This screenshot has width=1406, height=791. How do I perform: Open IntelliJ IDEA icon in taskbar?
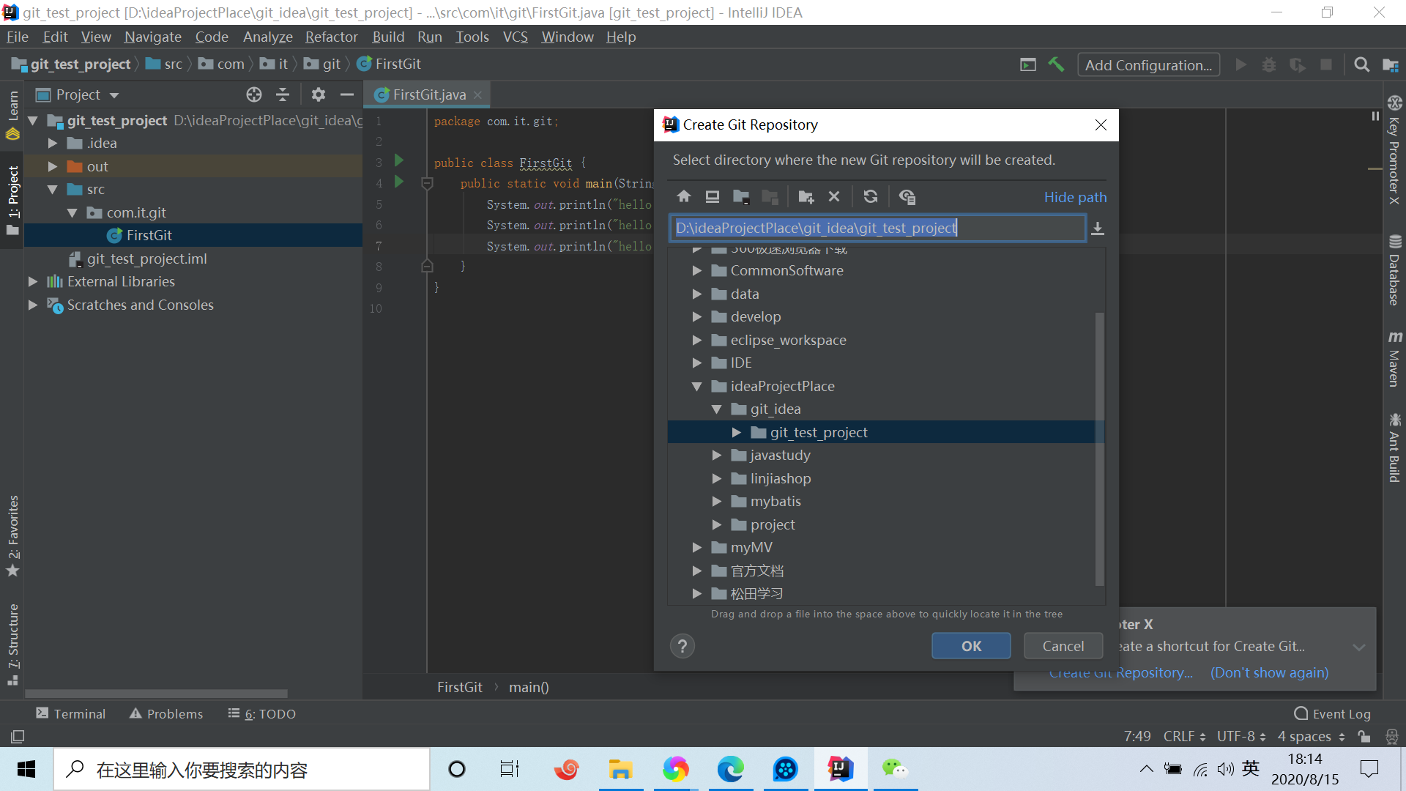click(x=840, y=769)
